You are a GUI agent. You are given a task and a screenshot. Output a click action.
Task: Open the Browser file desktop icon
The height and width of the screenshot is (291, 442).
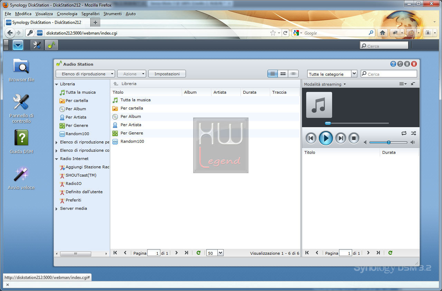point(21,70)
